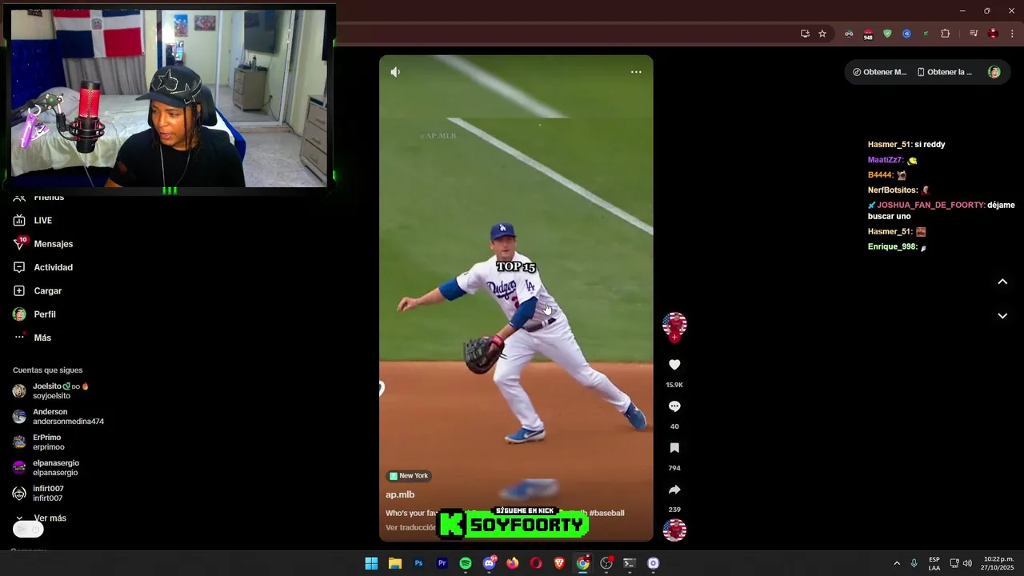Click the #baseball hashtag
The image size is (1024, 576).
point(606,513)
